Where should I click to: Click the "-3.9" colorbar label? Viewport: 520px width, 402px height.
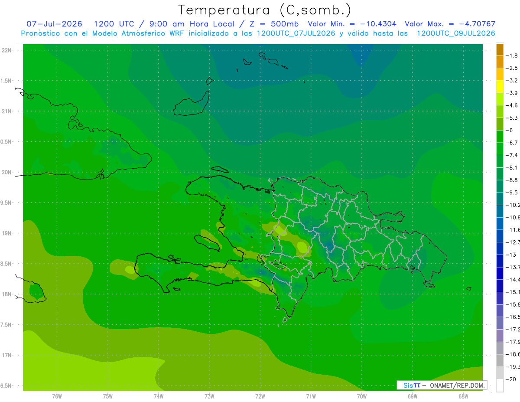tap(512, 93)
